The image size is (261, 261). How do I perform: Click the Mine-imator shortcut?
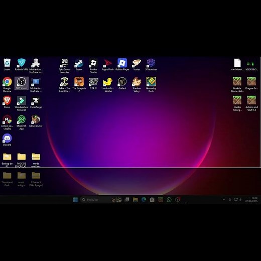(36, 121)
